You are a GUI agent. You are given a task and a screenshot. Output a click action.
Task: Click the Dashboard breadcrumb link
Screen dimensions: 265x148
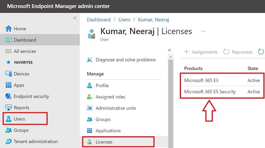[99, 20]
